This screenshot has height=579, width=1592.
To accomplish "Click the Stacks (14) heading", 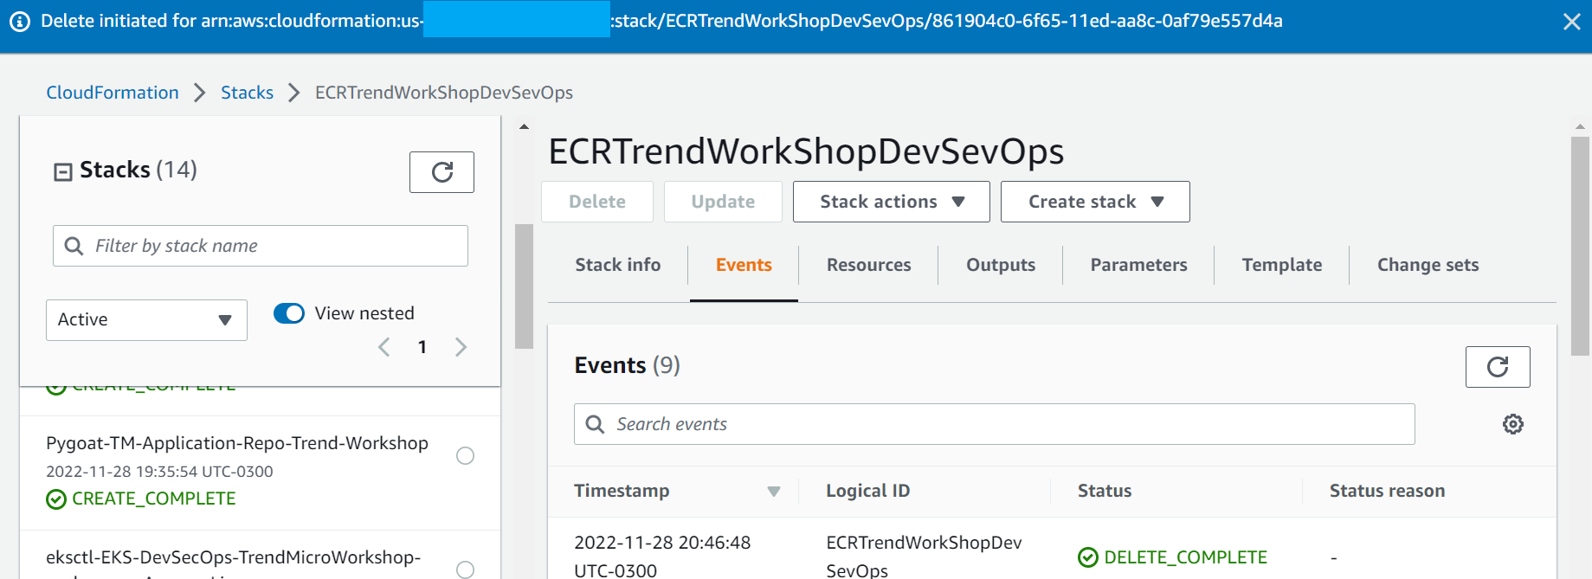I will (x=139, y=170).
